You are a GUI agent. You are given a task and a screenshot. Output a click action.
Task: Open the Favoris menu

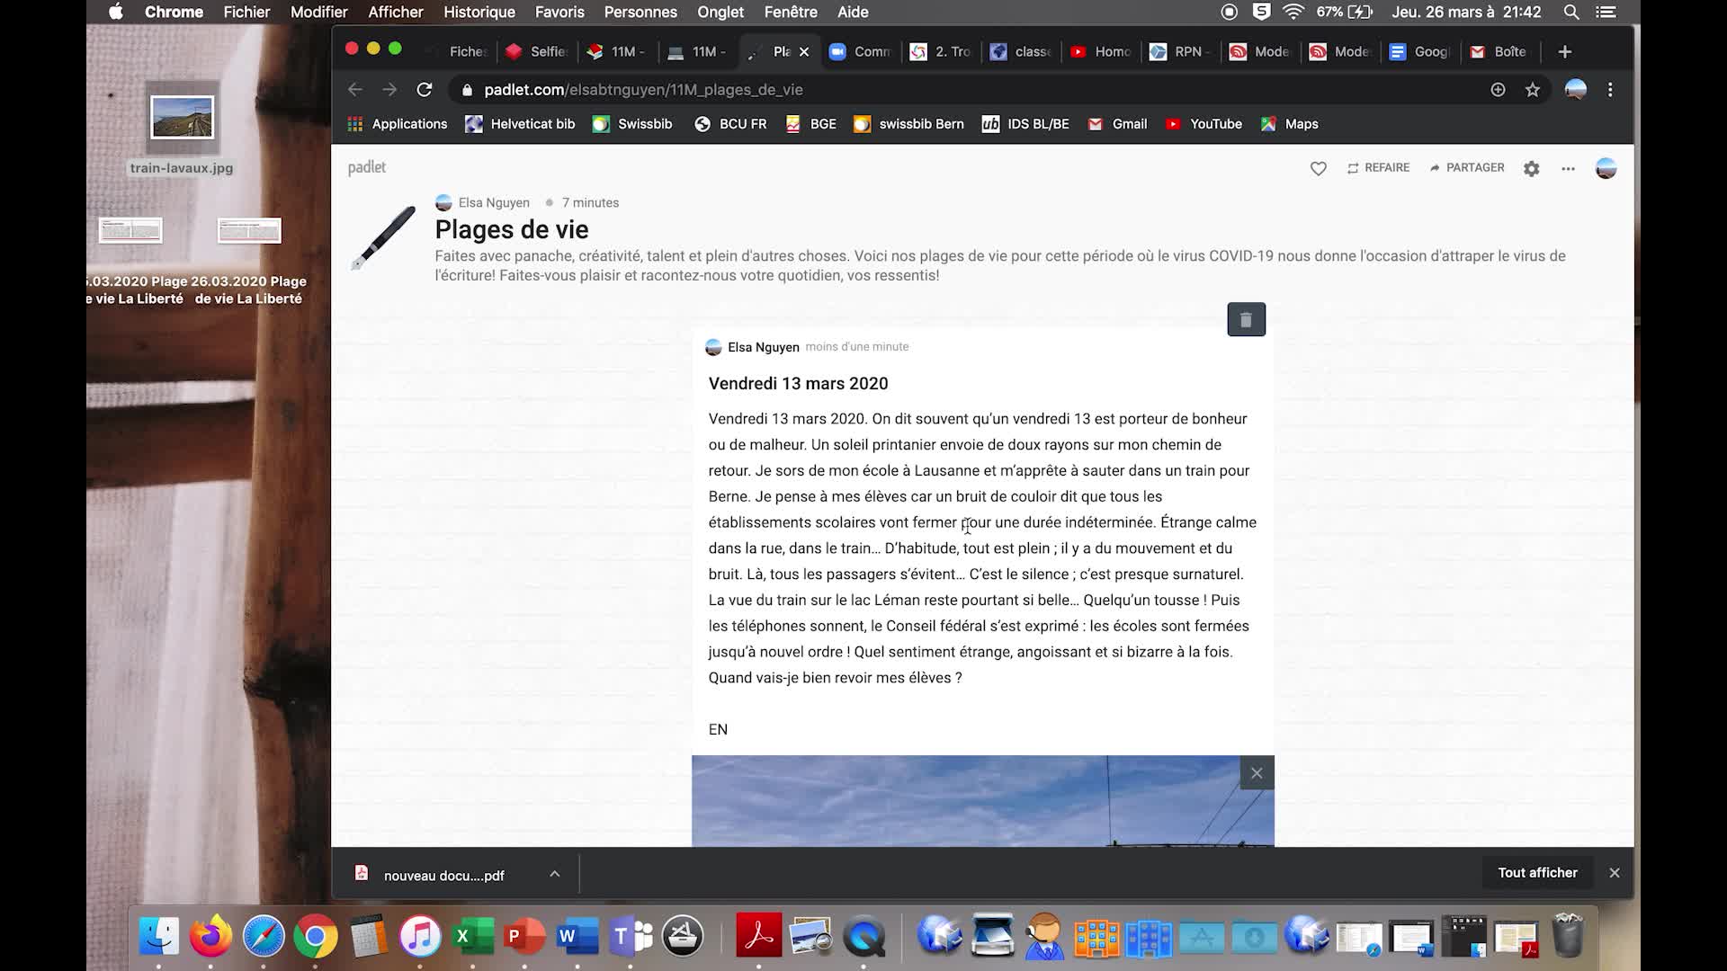[x=559, y=12]
